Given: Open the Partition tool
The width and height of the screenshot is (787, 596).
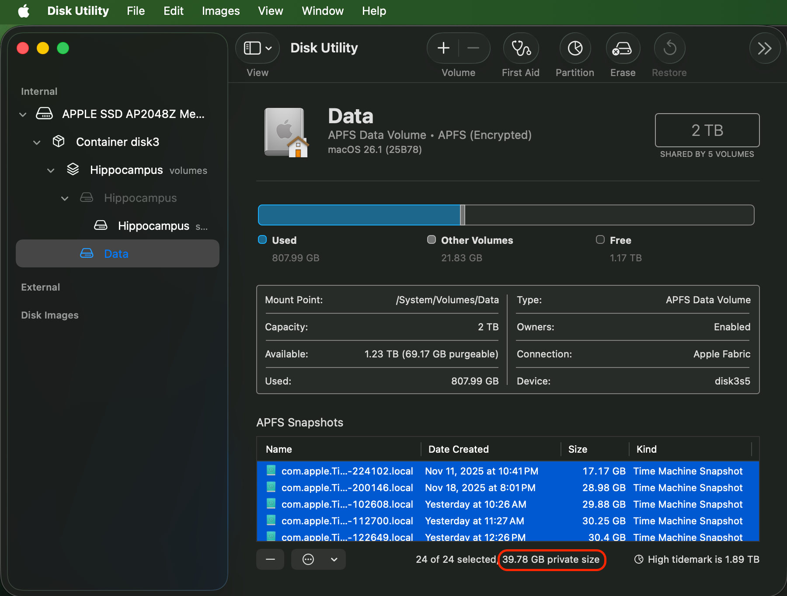Looking at the screenshot, I should pyautogui.click(x=575, y=49).
